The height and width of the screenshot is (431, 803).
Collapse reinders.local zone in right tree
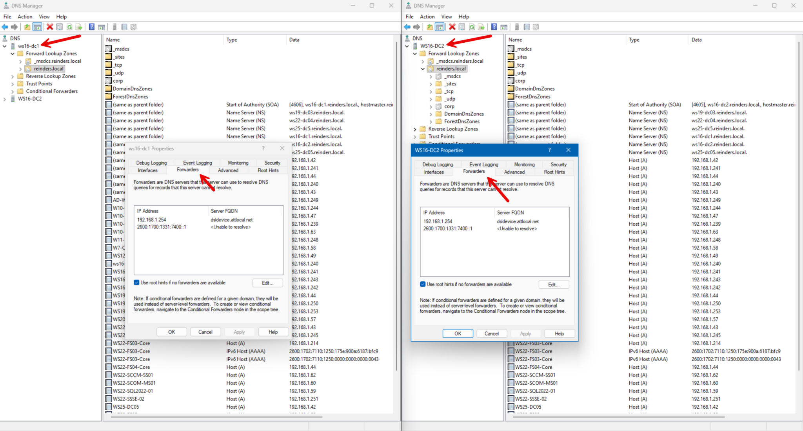[423, 69]
